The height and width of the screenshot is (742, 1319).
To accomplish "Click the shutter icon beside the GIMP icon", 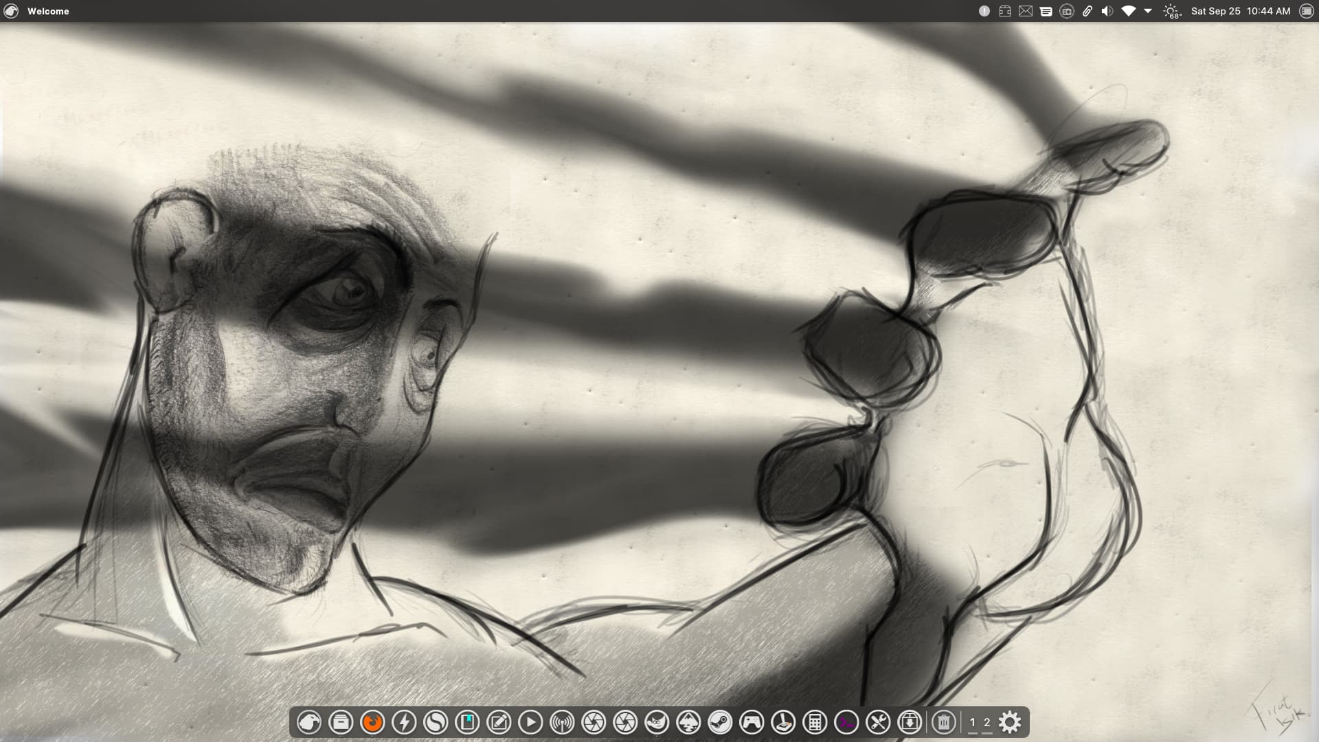I will pos(625,722).
